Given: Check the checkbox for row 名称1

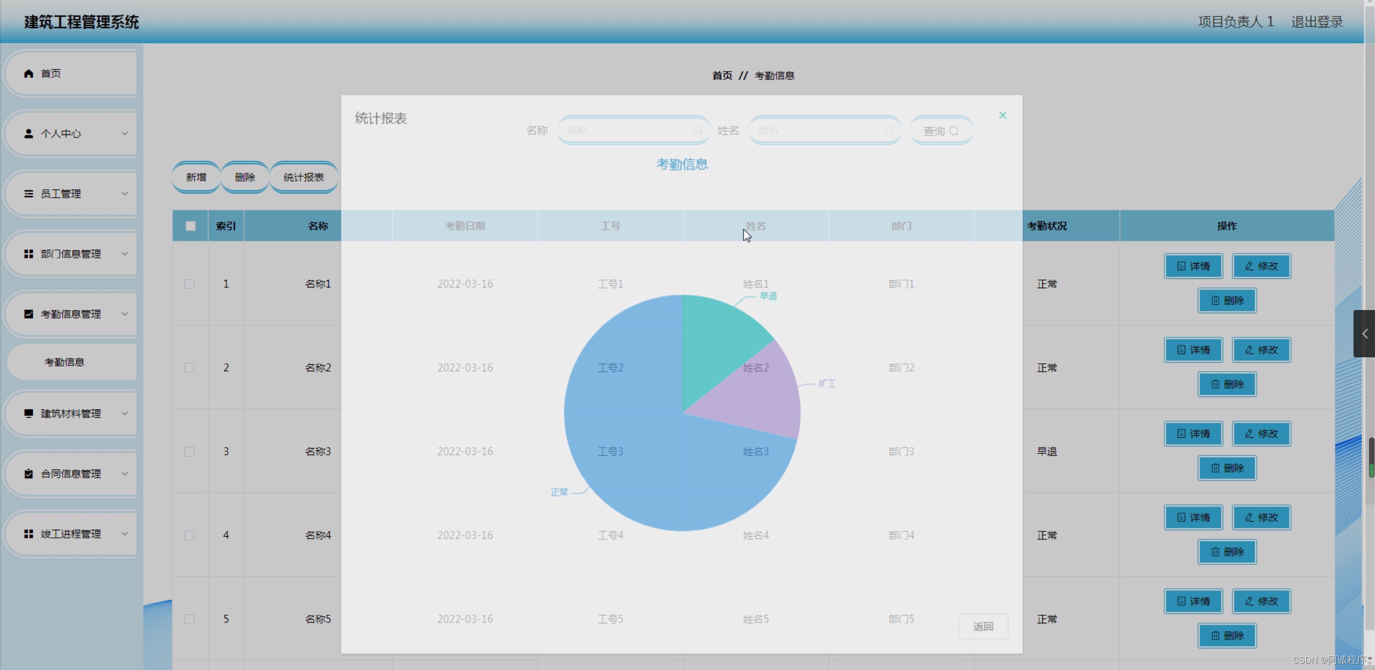Looking at the screenshot, I should (189, 284).
